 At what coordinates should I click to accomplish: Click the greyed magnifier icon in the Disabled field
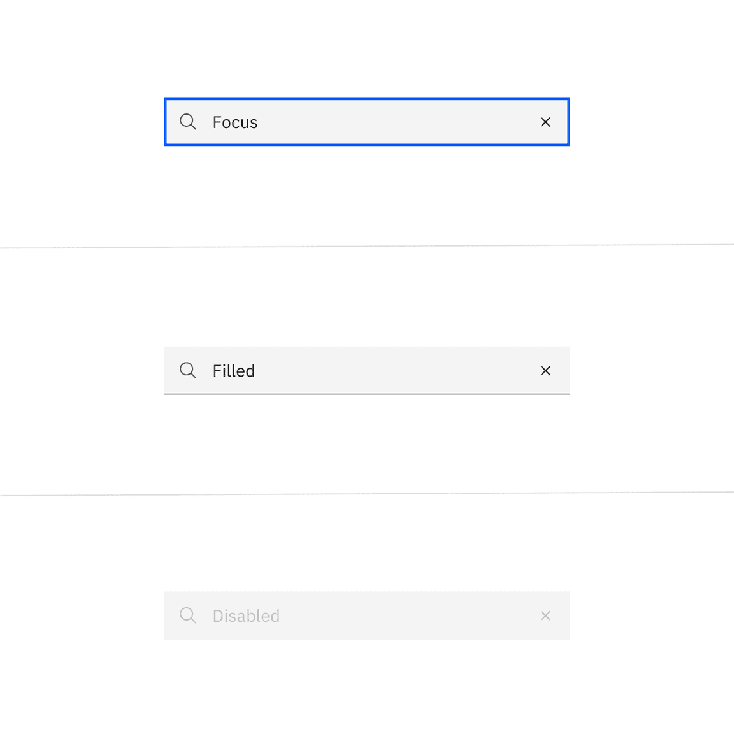tap(188, 615)
